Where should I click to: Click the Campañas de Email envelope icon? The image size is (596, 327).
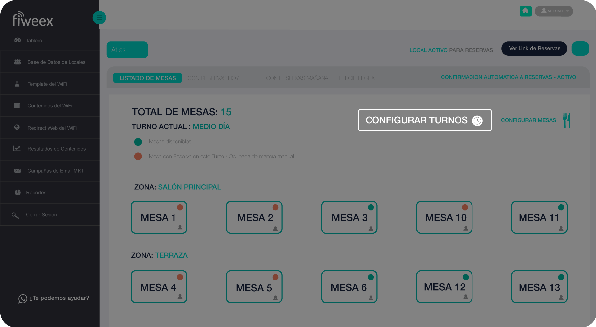pos(17,171)
